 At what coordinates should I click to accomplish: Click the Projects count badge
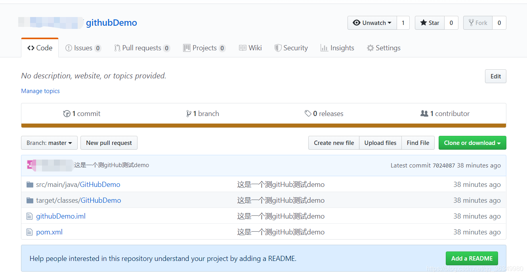pyautogui.click(x=222, y=48)
